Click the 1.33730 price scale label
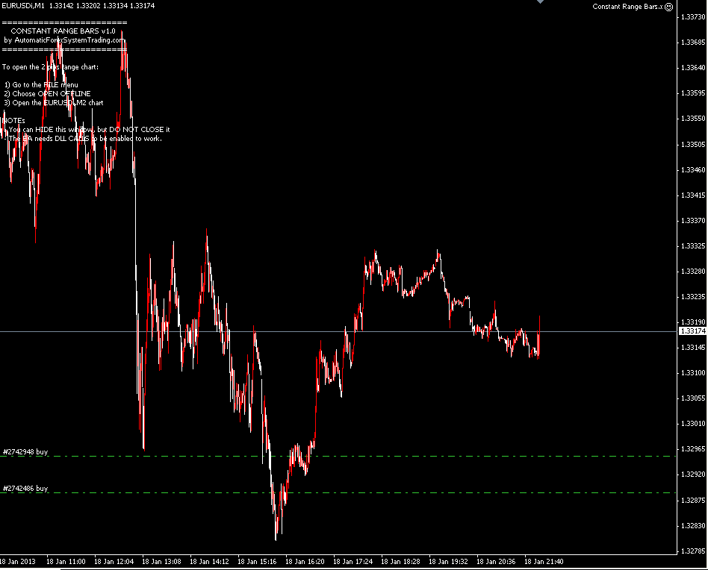 (693, 16)
